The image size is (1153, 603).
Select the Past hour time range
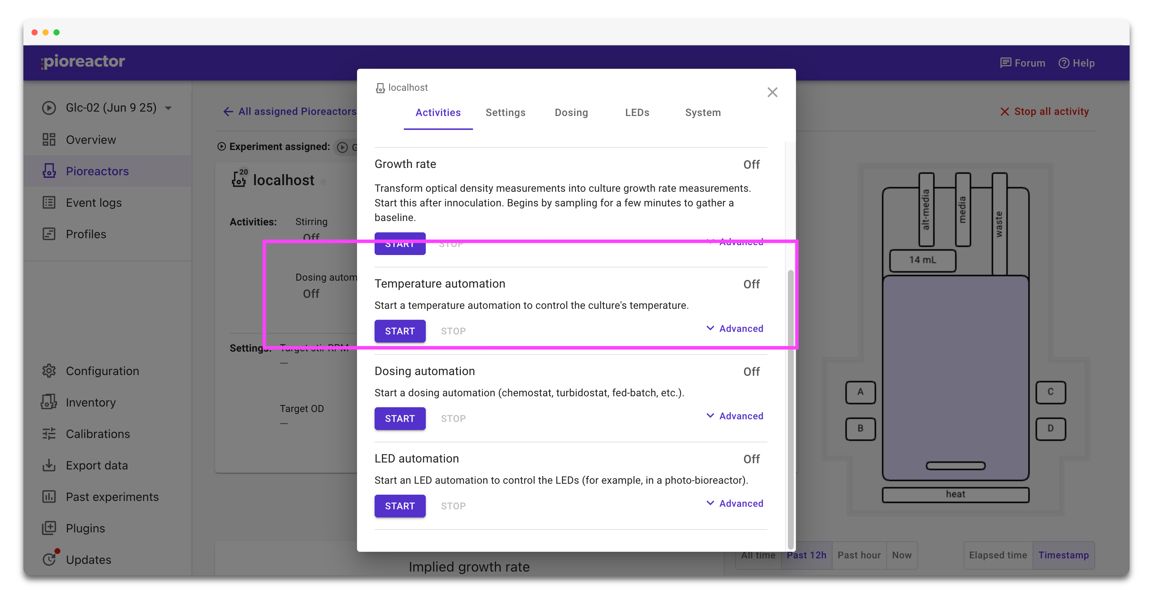click(859, 555)
